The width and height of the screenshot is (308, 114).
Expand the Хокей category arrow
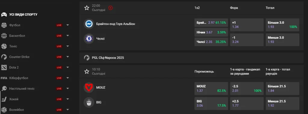68,99
